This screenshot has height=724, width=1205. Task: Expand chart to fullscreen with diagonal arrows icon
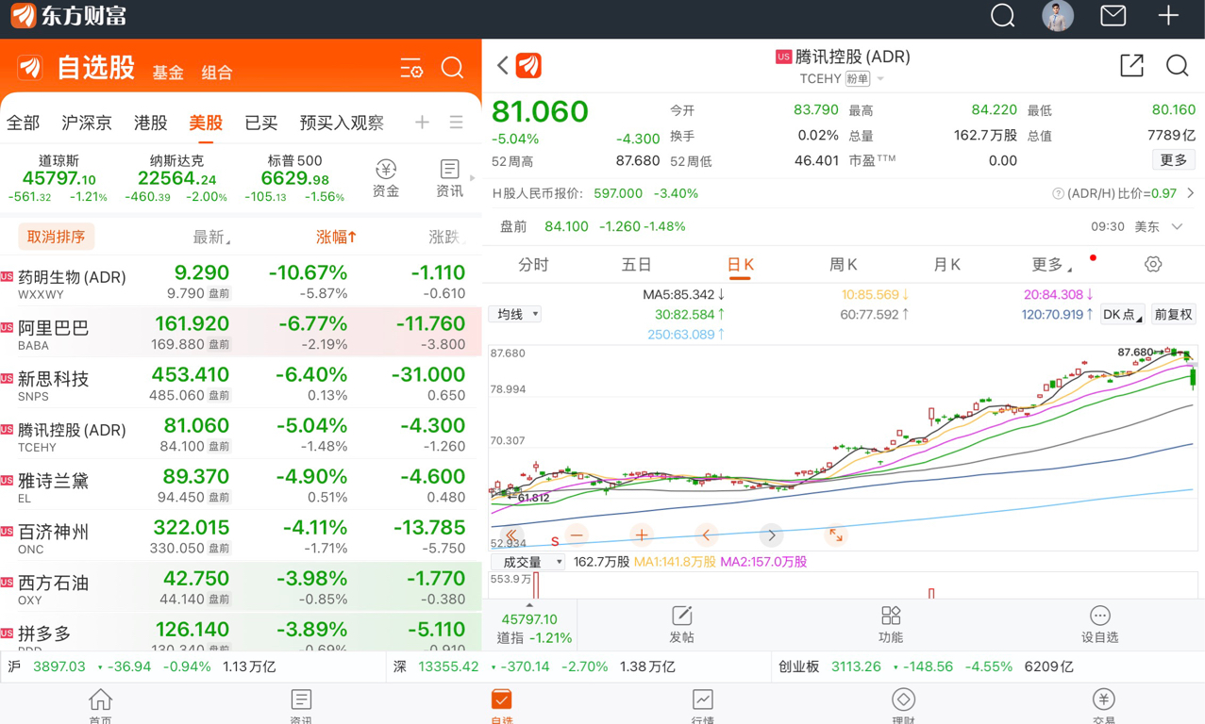coord(836,535)
